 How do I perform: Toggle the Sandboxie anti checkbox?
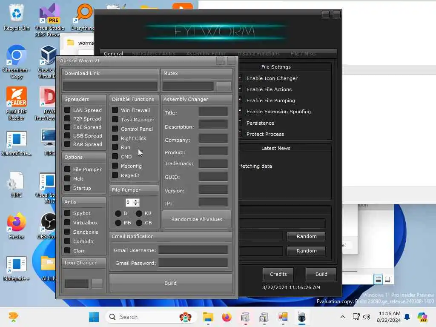[x=67, y=232]
